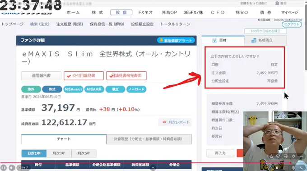This screenshot has height=171, width=307.
Task: Select the 月次3年 chart period
Action: (x=59, y=153)
